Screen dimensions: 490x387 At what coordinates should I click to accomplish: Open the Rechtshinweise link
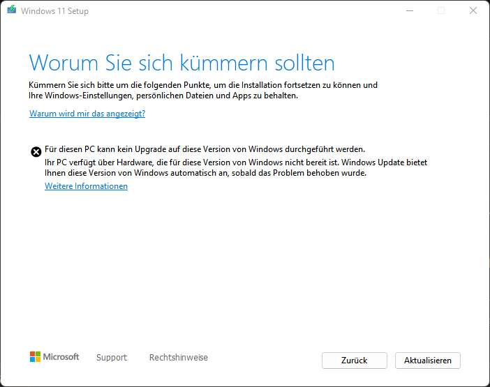coord(179,357)
